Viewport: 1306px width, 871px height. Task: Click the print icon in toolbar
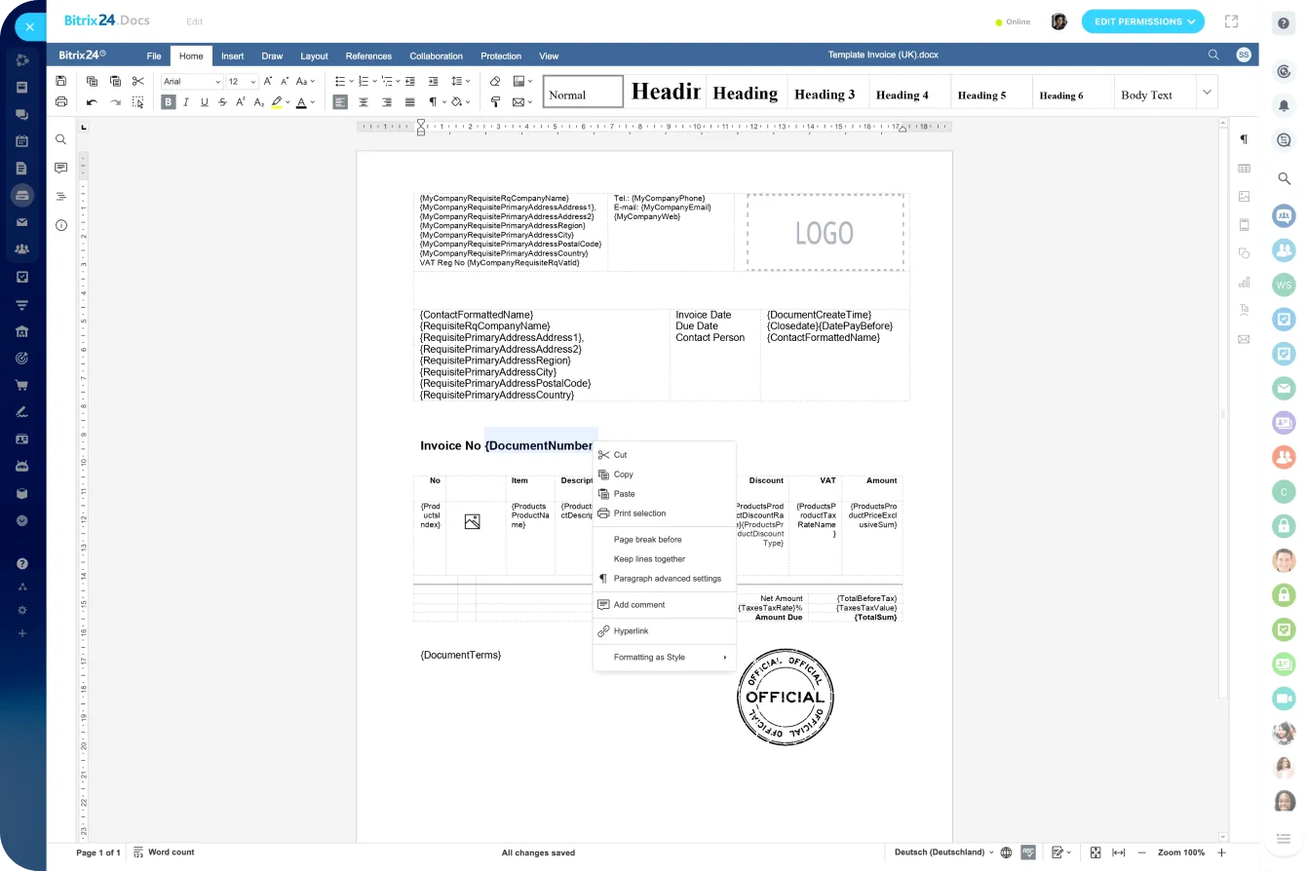tap(61, 102)
